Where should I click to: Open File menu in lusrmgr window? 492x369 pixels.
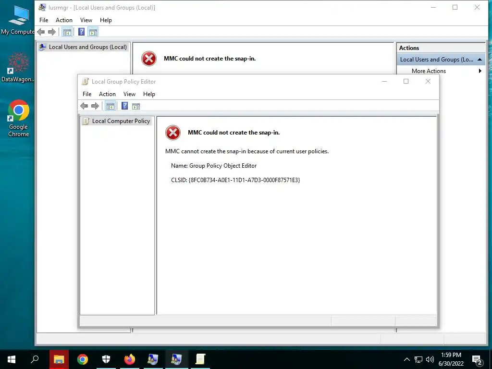(x=44, y=20)
